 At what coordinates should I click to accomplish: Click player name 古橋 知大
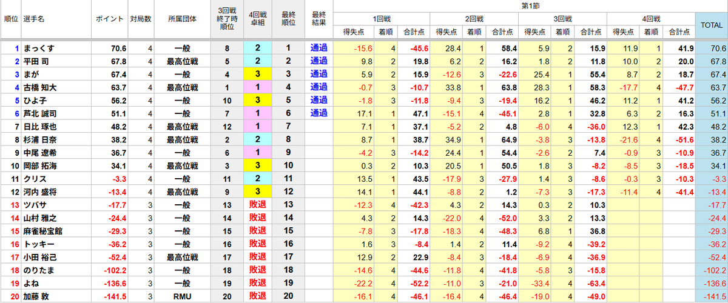(x=41, y=87)
